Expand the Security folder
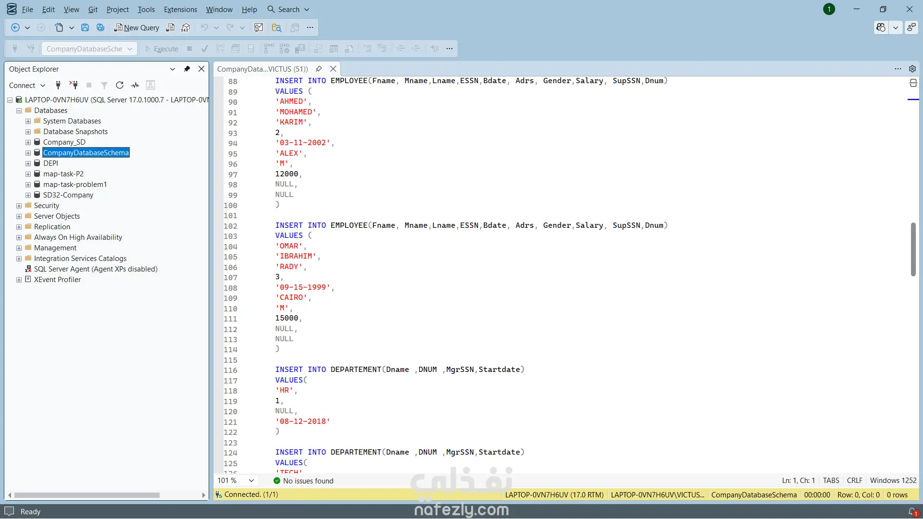 pos(19,206)
